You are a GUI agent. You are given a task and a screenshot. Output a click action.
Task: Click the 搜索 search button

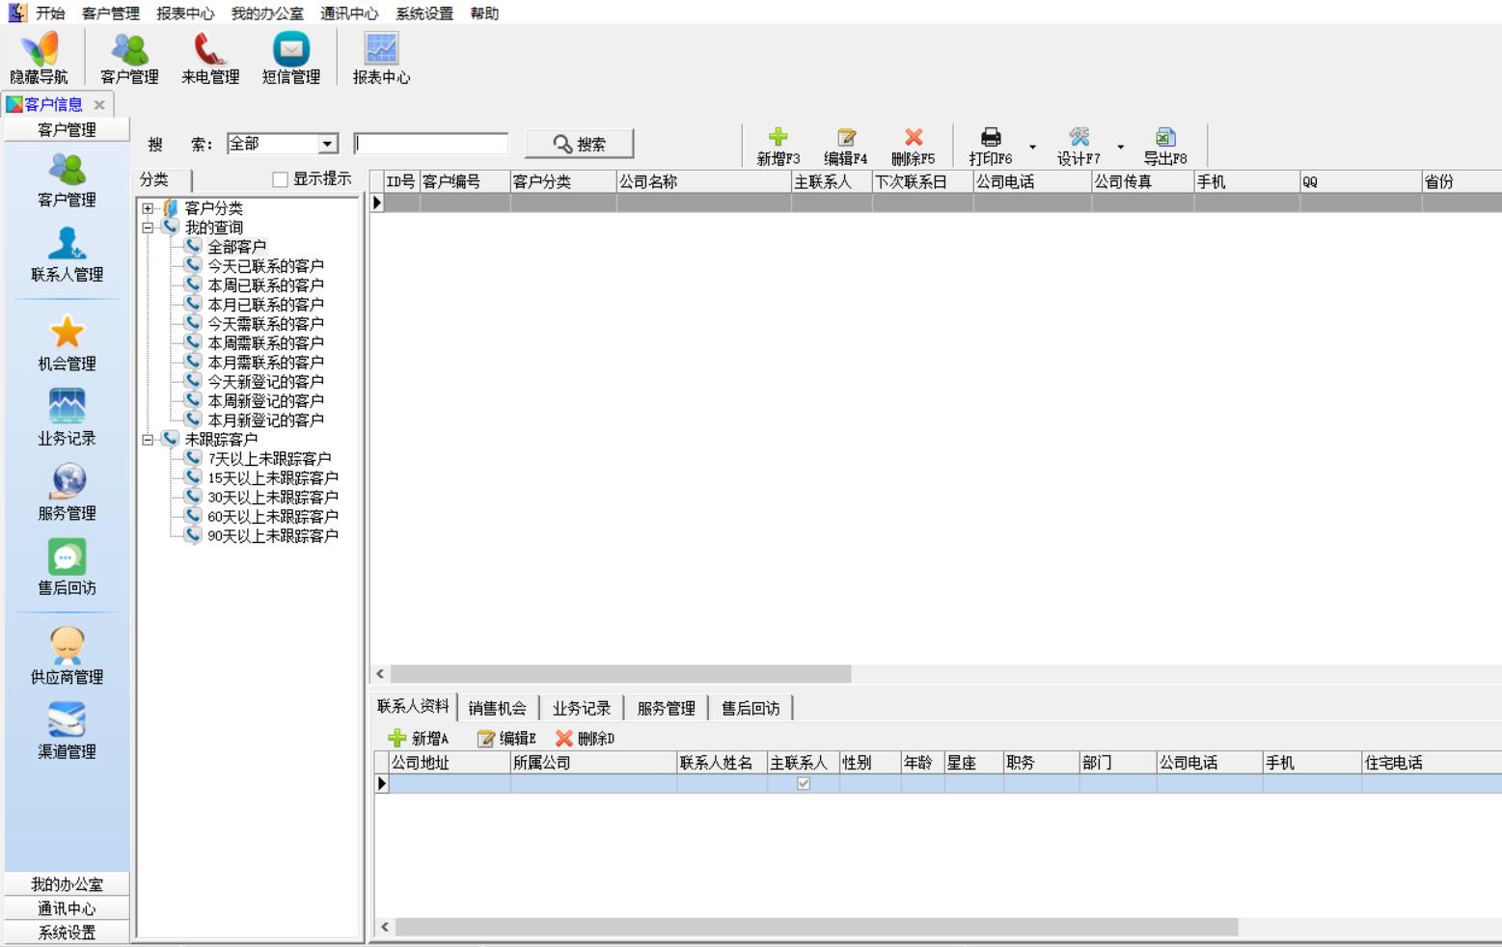tap(579, 144)
